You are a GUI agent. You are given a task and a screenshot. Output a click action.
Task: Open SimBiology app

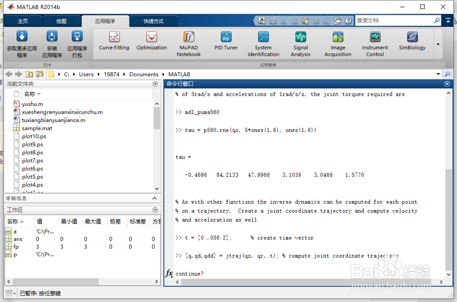(412, 41)
